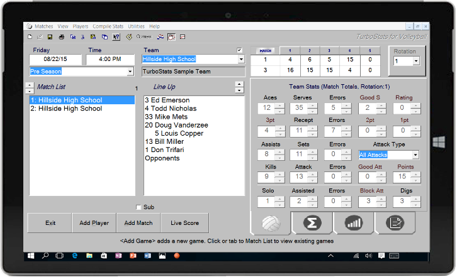Click the time field 4:00 PM
This screenshot has width=457, height=277.
point(110,59)
